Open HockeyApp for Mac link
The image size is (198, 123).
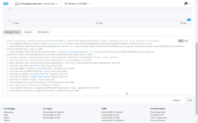(52, 117)
